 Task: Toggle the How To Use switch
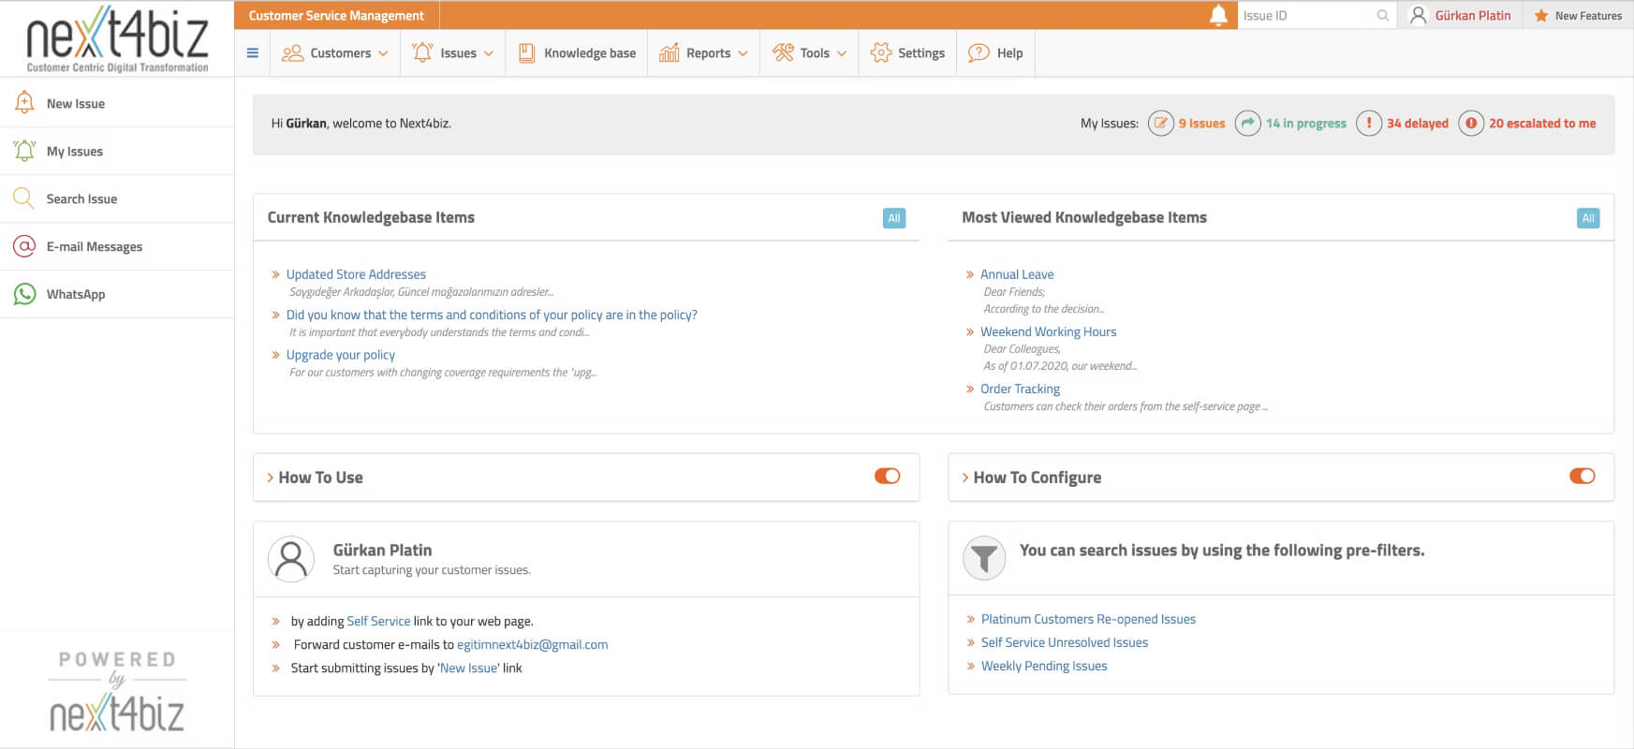(887, 476)
